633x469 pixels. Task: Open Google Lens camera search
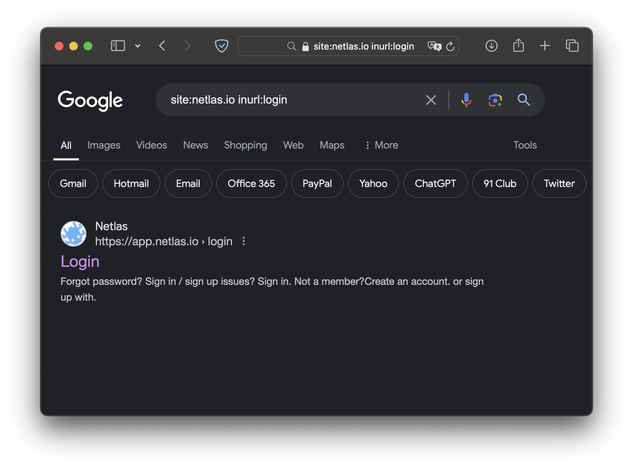coord(495,100)
